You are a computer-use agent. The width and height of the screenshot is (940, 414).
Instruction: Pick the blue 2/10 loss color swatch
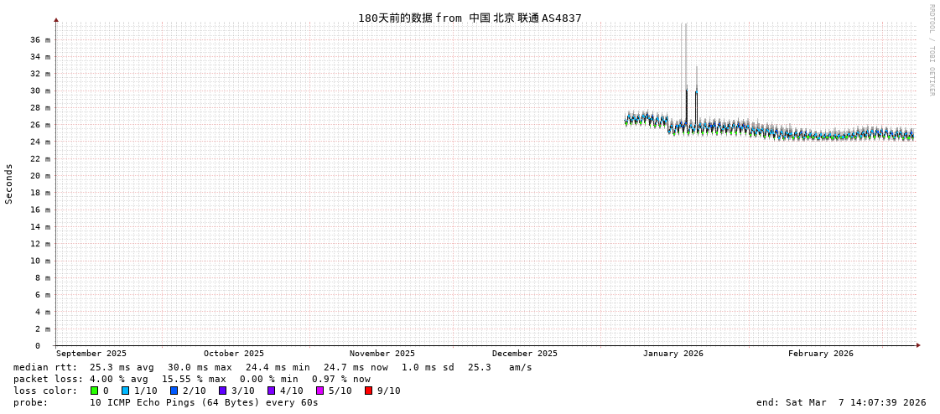coord(174,391)
